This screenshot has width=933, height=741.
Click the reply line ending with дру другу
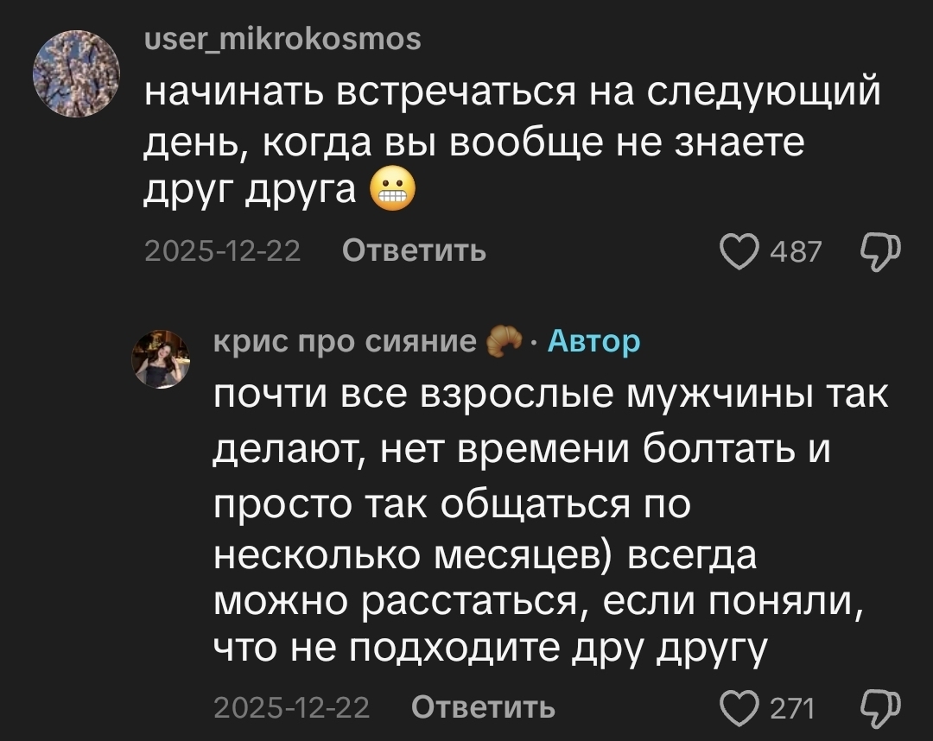tap(489, 649)
